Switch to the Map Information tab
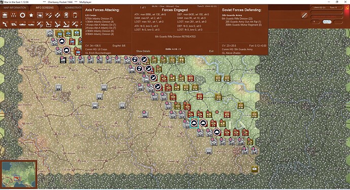 coord(15,8)
